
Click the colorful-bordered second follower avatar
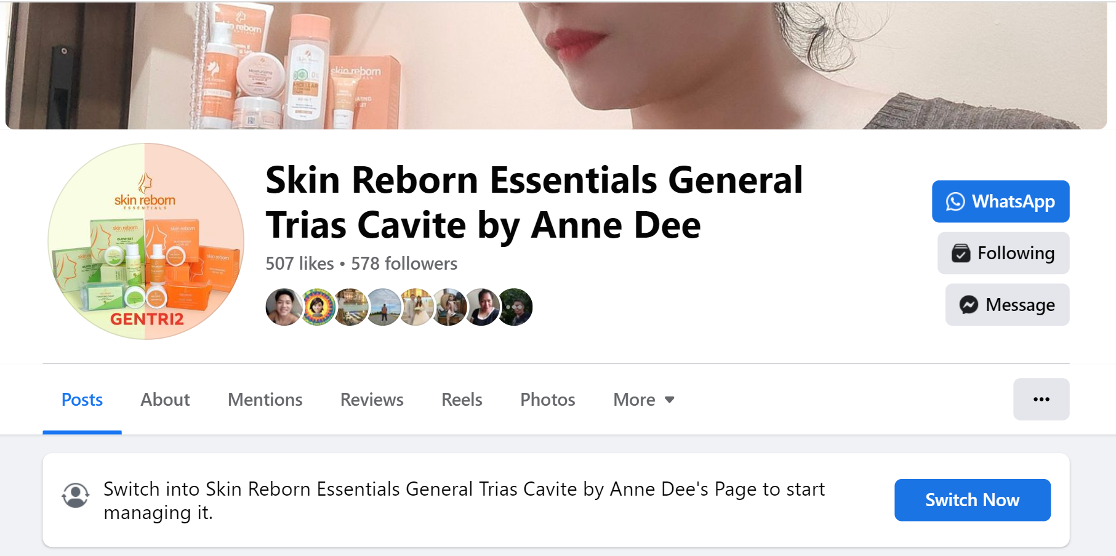coord(317,307)
